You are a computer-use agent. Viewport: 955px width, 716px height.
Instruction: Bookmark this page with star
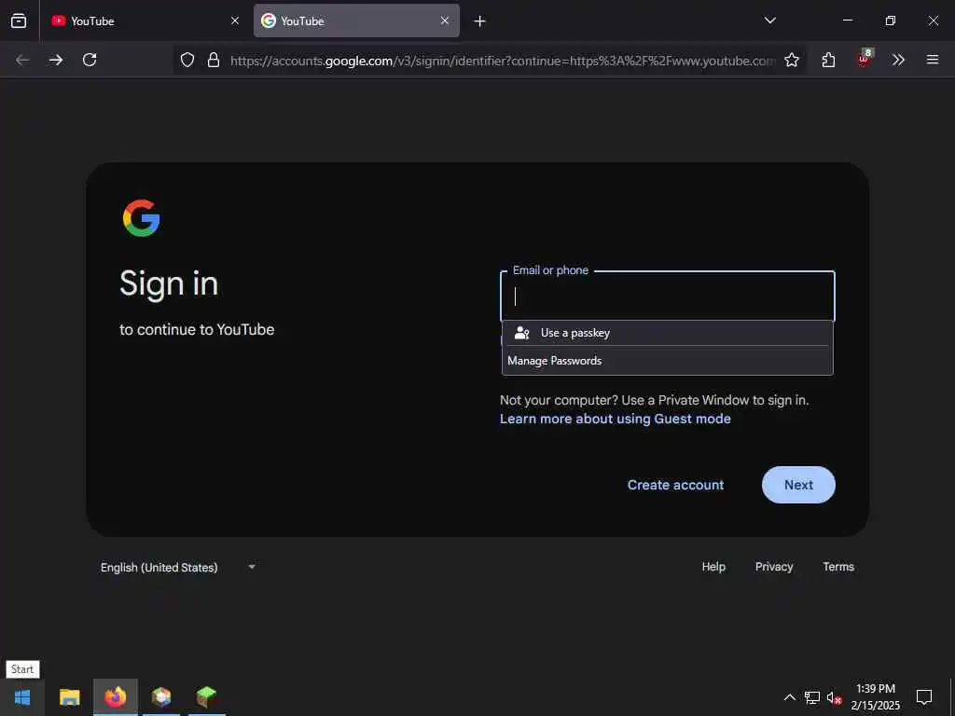[791, 60]
